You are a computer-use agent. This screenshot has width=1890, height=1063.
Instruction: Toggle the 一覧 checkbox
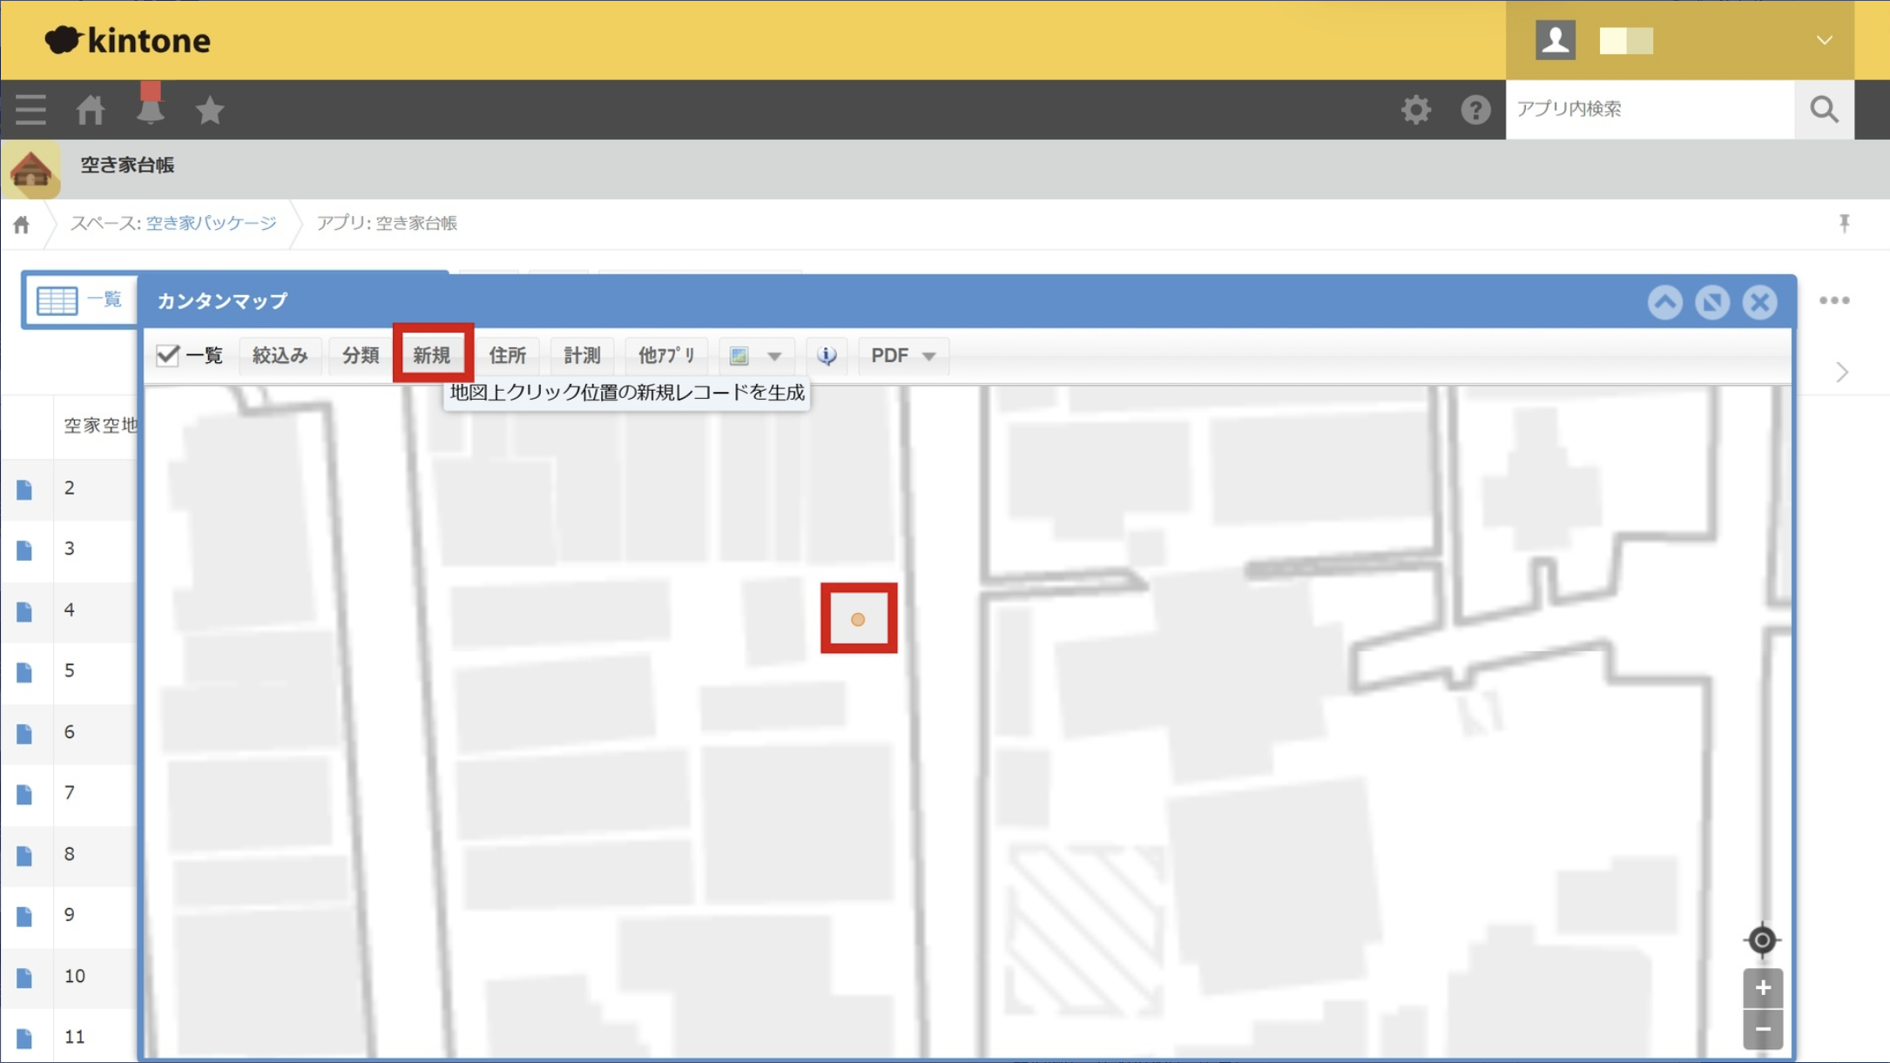coord(167,355)
